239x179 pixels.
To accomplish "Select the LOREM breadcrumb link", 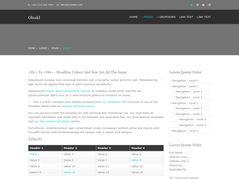I will (x=43, y=48).
